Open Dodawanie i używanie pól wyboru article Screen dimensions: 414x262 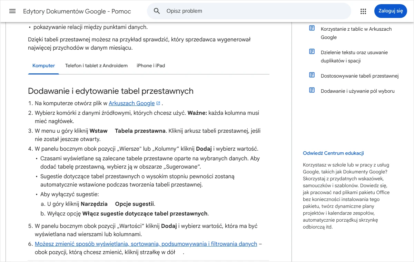(358, 91)
